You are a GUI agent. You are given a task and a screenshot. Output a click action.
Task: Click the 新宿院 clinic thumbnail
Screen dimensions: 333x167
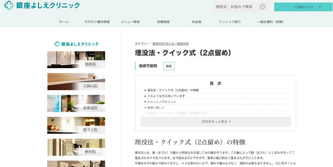(76, 147)
